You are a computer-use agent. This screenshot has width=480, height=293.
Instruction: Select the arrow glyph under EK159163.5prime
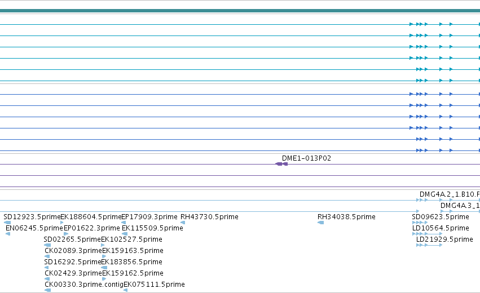(104, 256)
